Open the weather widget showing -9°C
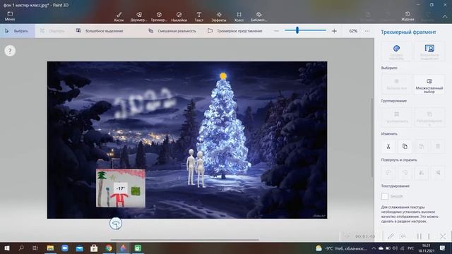This screenshot has width=452, height=254. pos(341,248)
